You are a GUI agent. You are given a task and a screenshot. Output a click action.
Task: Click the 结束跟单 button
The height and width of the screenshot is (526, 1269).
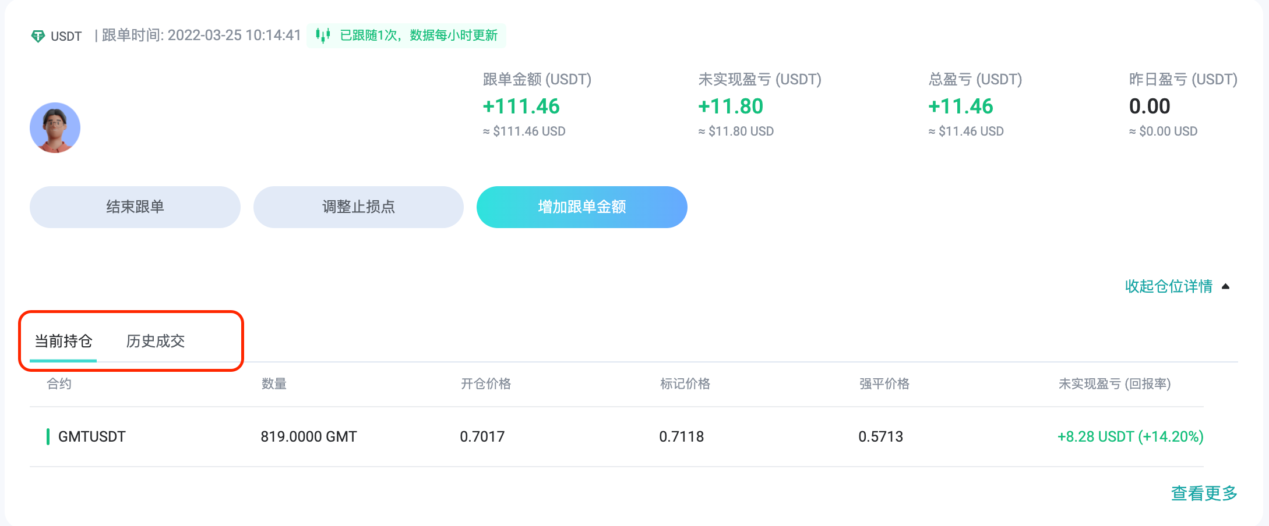[135, 207]
